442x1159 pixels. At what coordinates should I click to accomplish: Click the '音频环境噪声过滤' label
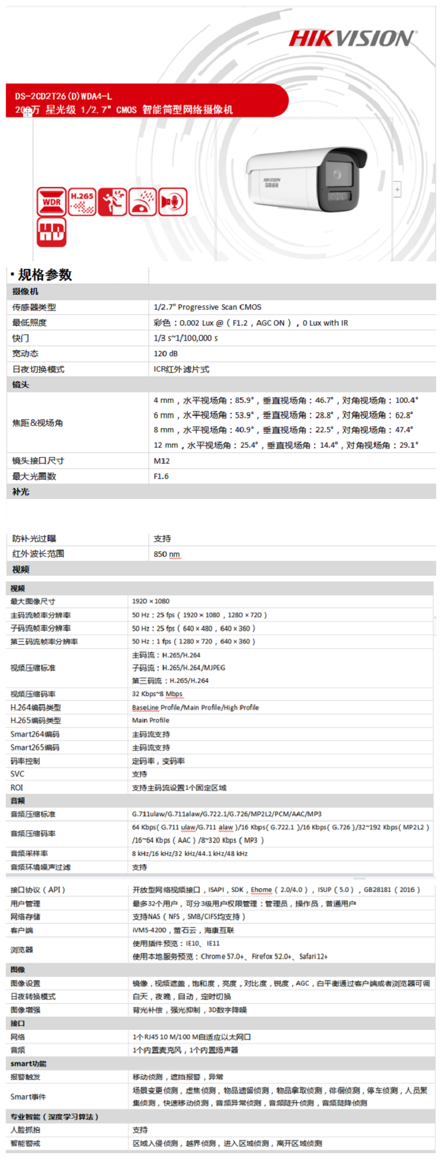point(41,867)
